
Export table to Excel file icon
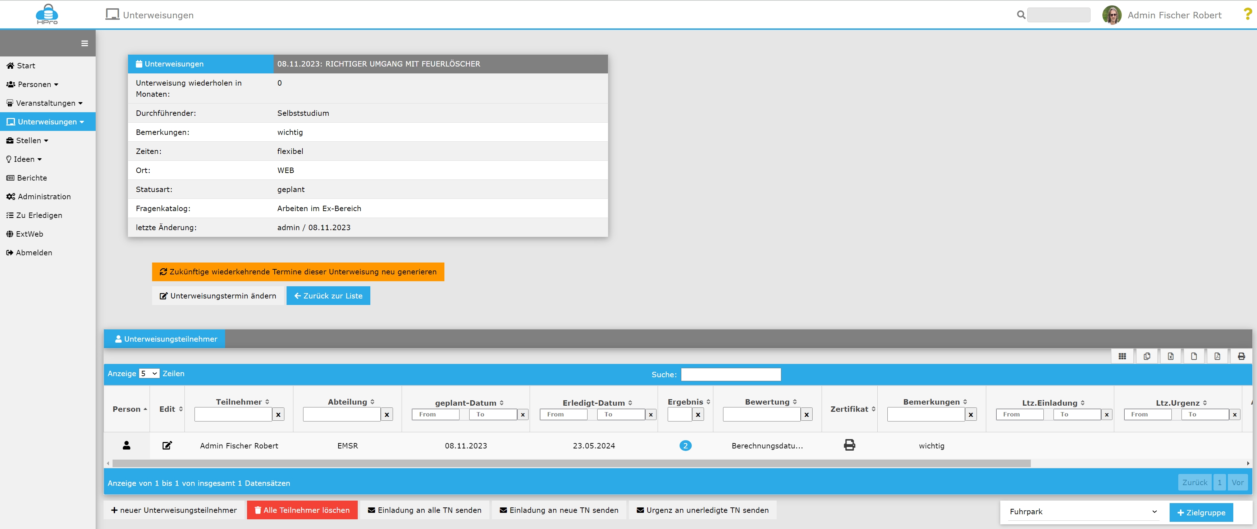coord(1170,356)
